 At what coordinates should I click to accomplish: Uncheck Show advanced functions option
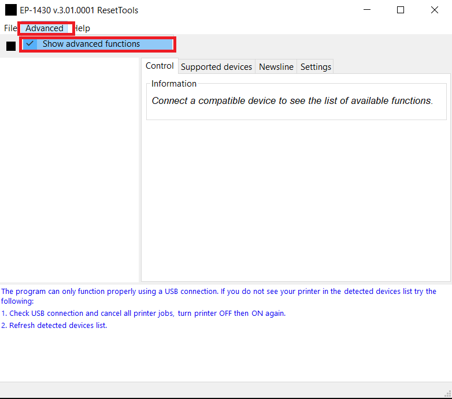(x=91, y=44)
